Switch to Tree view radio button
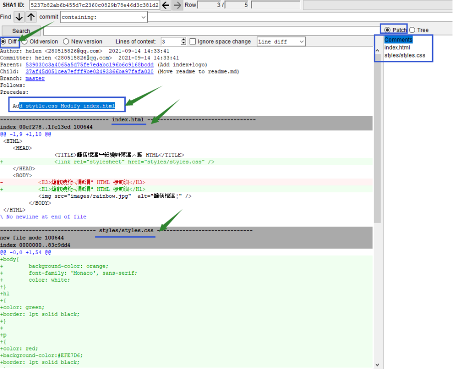Viewport: 453px width, 369px height. [412, 30]
